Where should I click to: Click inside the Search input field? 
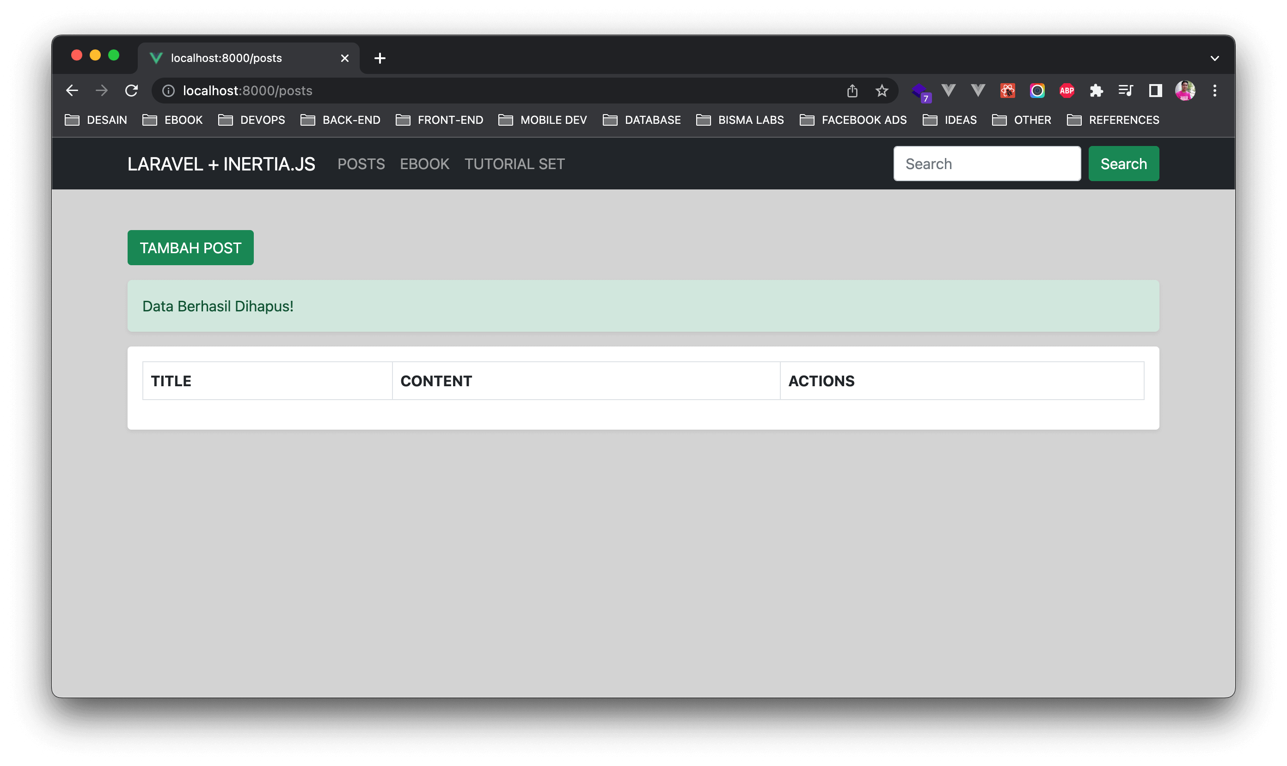tap(987, 163)
